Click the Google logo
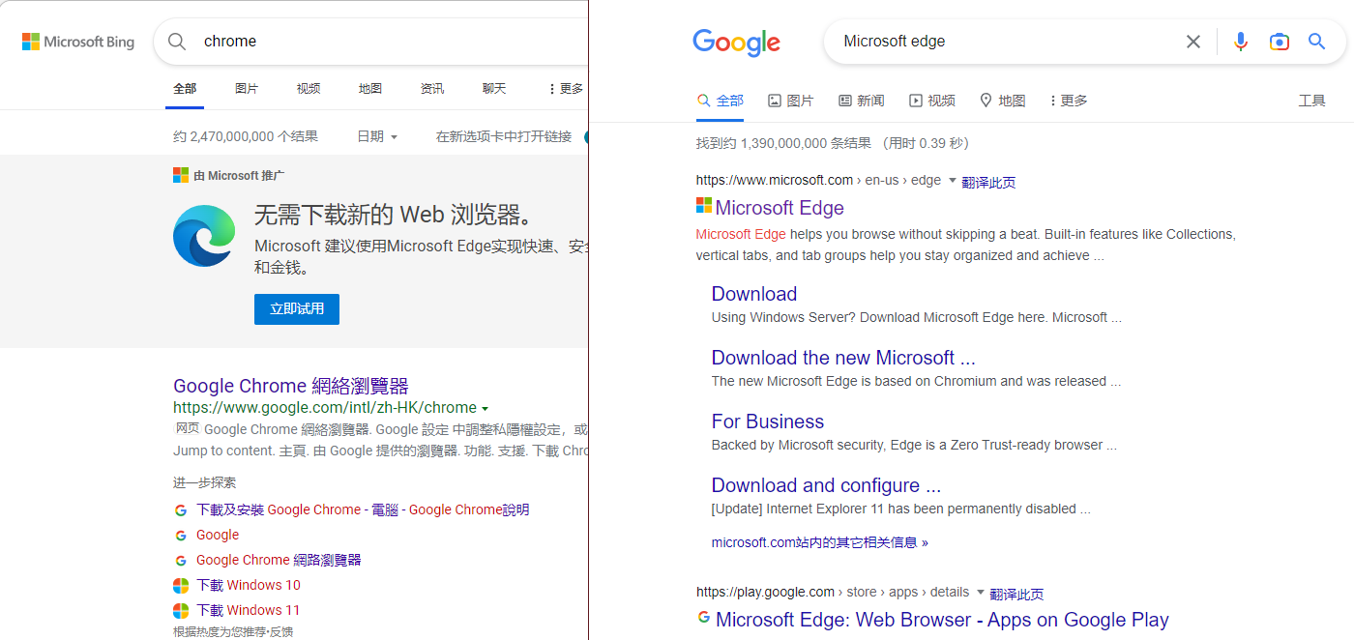 pos(736,42)
